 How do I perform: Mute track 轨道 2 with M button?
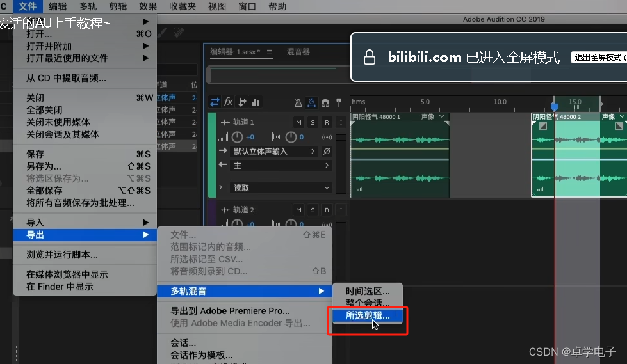point(298,210)
